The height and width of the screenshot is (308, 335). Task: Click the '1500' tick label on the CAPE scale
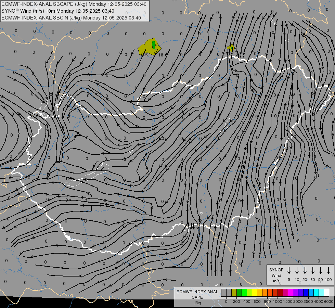coord(288,301)
